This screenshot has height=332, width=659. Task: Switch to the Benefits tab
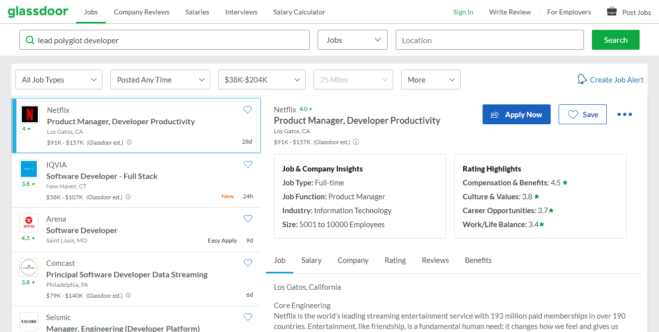(478, 260)
